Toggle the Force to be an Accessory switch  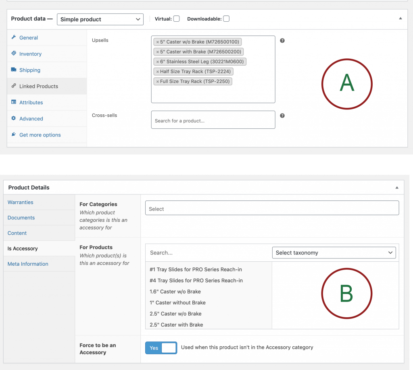pos(161,348)
